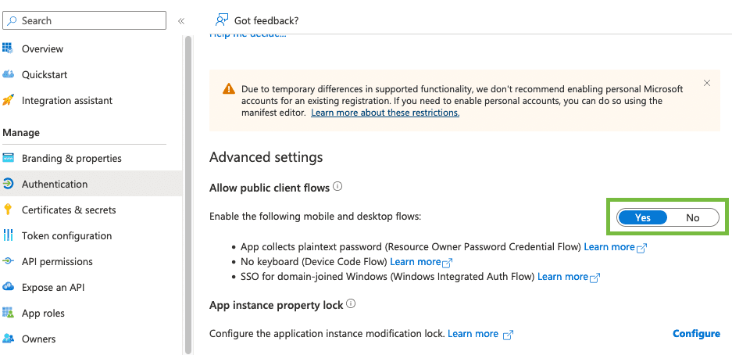Click the Got feedback icon

pos(222,20)
